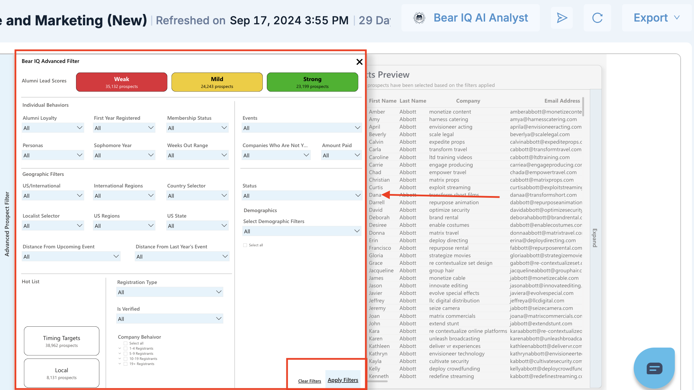Open the Membership Status dropdown
The width and height of the screenshot is (694, 390).
[x=197, y=128]
